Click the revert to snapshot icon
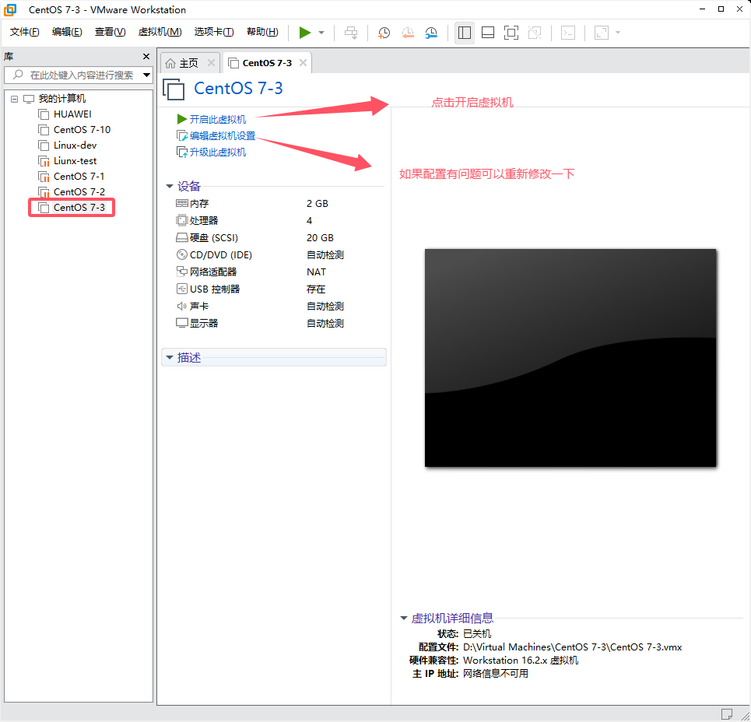The height and width of the screenshot is (722, 751). point(408,33)
